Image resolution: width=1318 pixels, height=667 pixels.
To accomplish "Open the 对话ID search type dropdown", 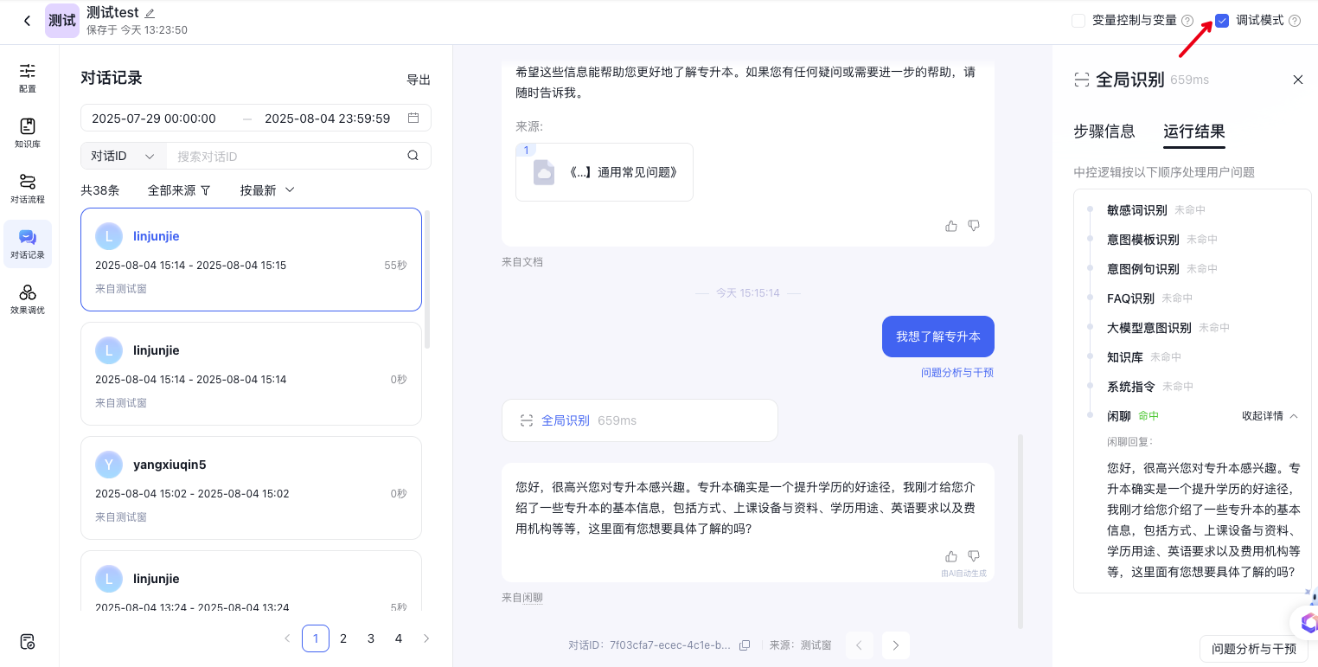I will [123, 156].
